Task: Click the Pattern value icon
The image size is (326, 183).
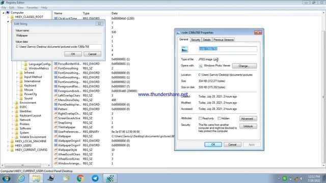Action: tap(56, 109)
